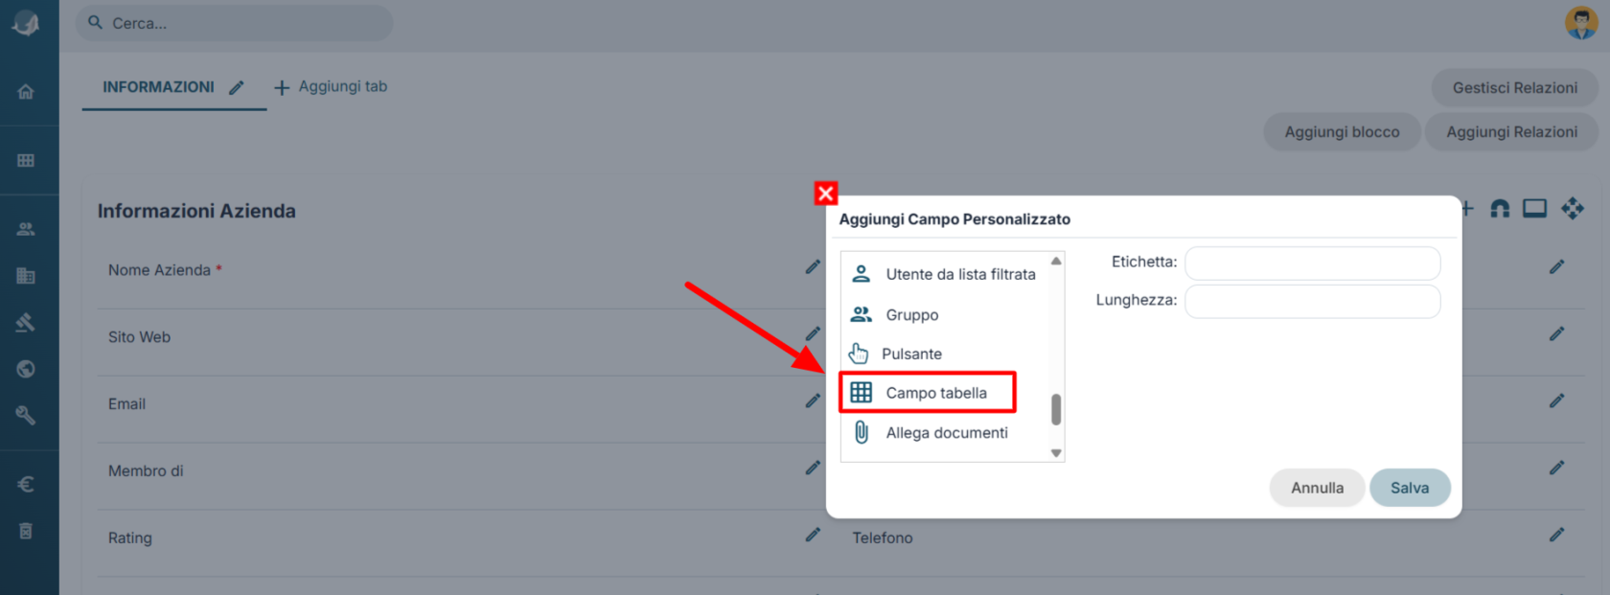Close the dialog with red X

coord(825,193)
